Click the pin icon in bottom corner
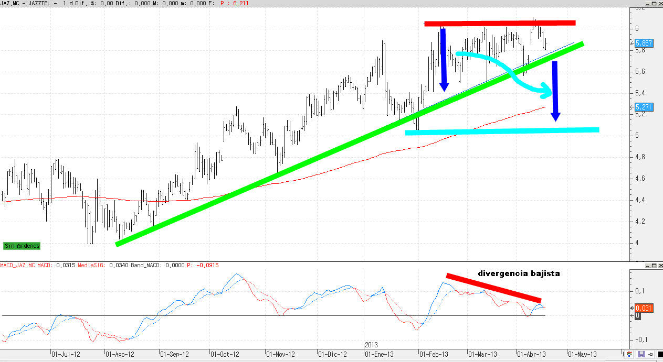Screen dimensions: 663x362 [x=651, y=355]
